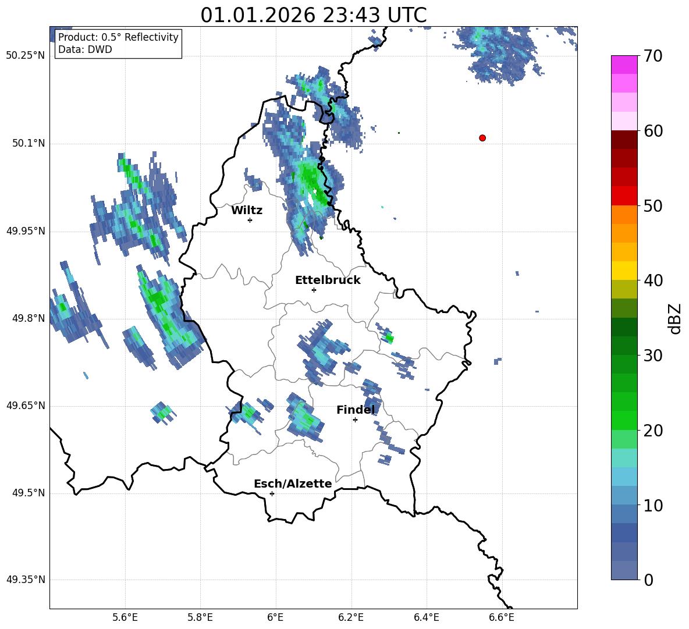Click the Findel cross marker
The image size is (689, 629).
355,420
